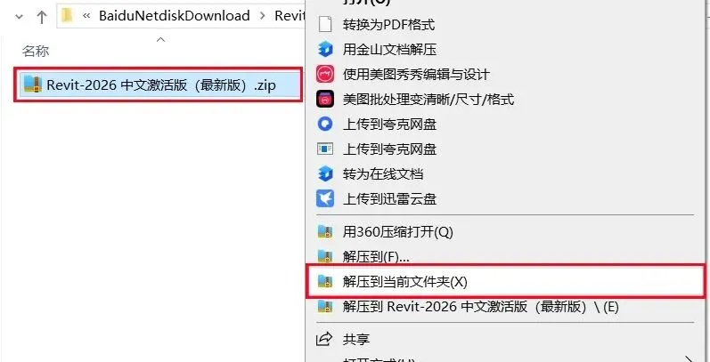
Task: Sort files by clicking the 名称 column header
Action: click(36, 51)
